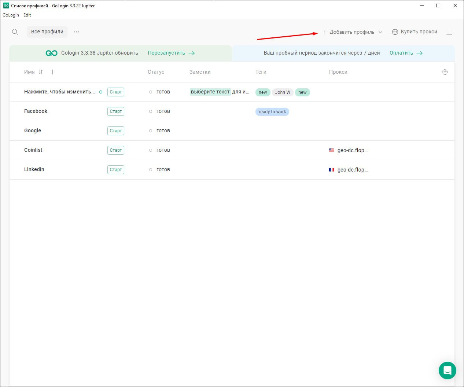
Task: Select the 'ready to work' tag
Action: [272, 112]
